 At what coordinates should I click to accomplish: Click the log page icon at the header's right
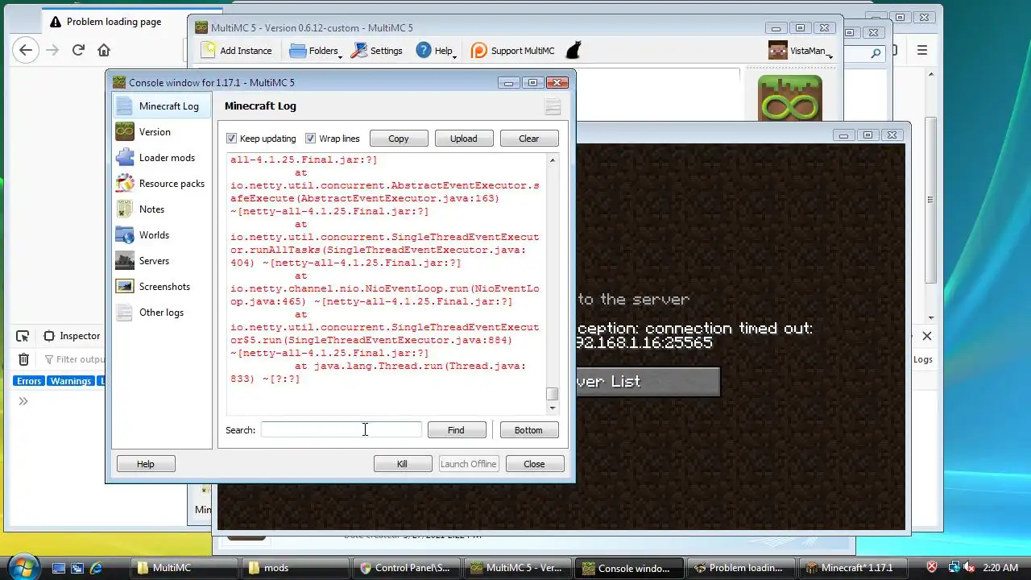(553, 106)
